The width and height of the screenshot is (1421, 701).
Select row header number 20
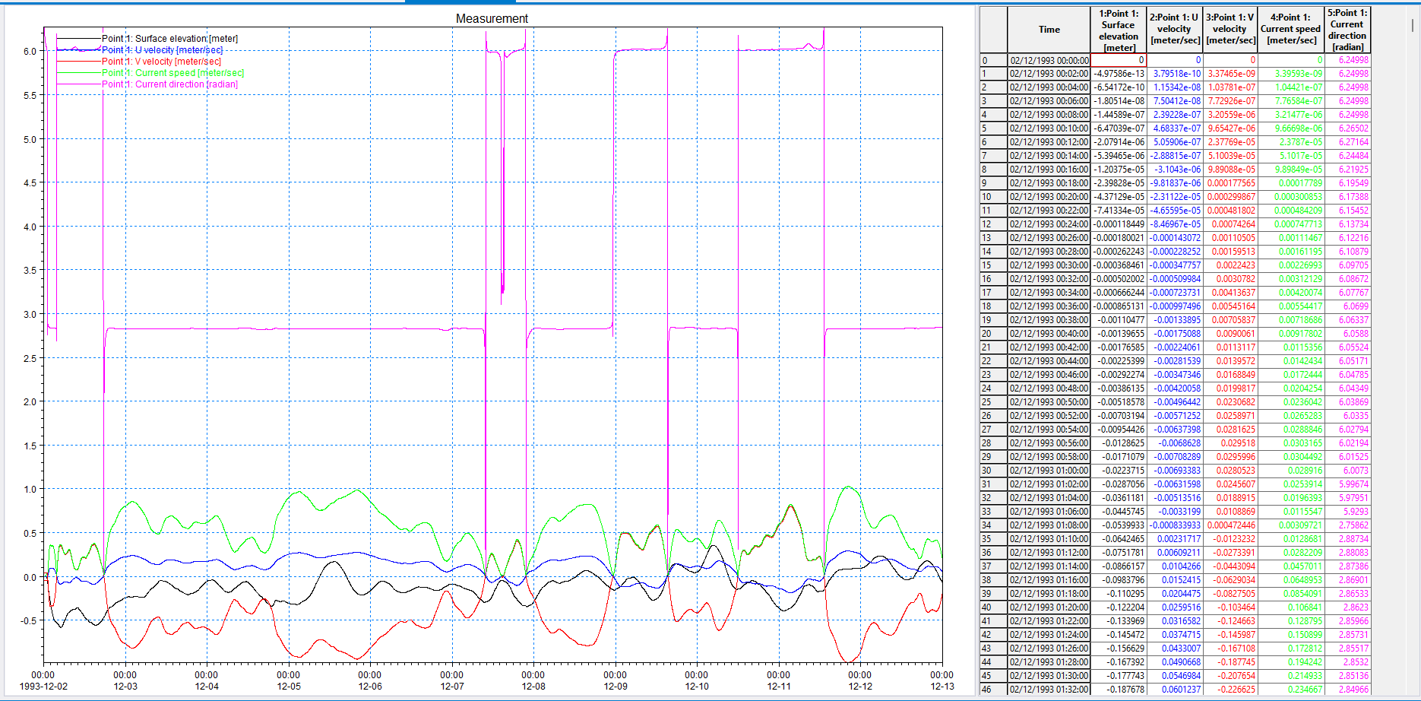pos(993,334)
